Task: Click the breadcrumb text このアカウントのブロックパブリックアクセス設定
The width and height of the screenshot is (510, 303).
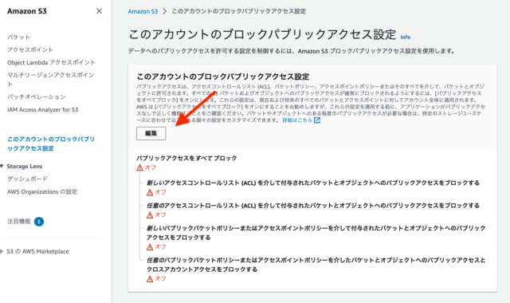Action: coord(239,11)
